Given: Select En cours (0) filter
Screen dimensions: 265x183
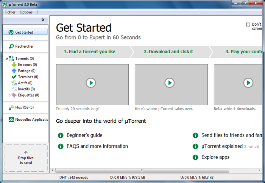Looking at the screenshot, I should pyautogui.click(x=27, y=65).
